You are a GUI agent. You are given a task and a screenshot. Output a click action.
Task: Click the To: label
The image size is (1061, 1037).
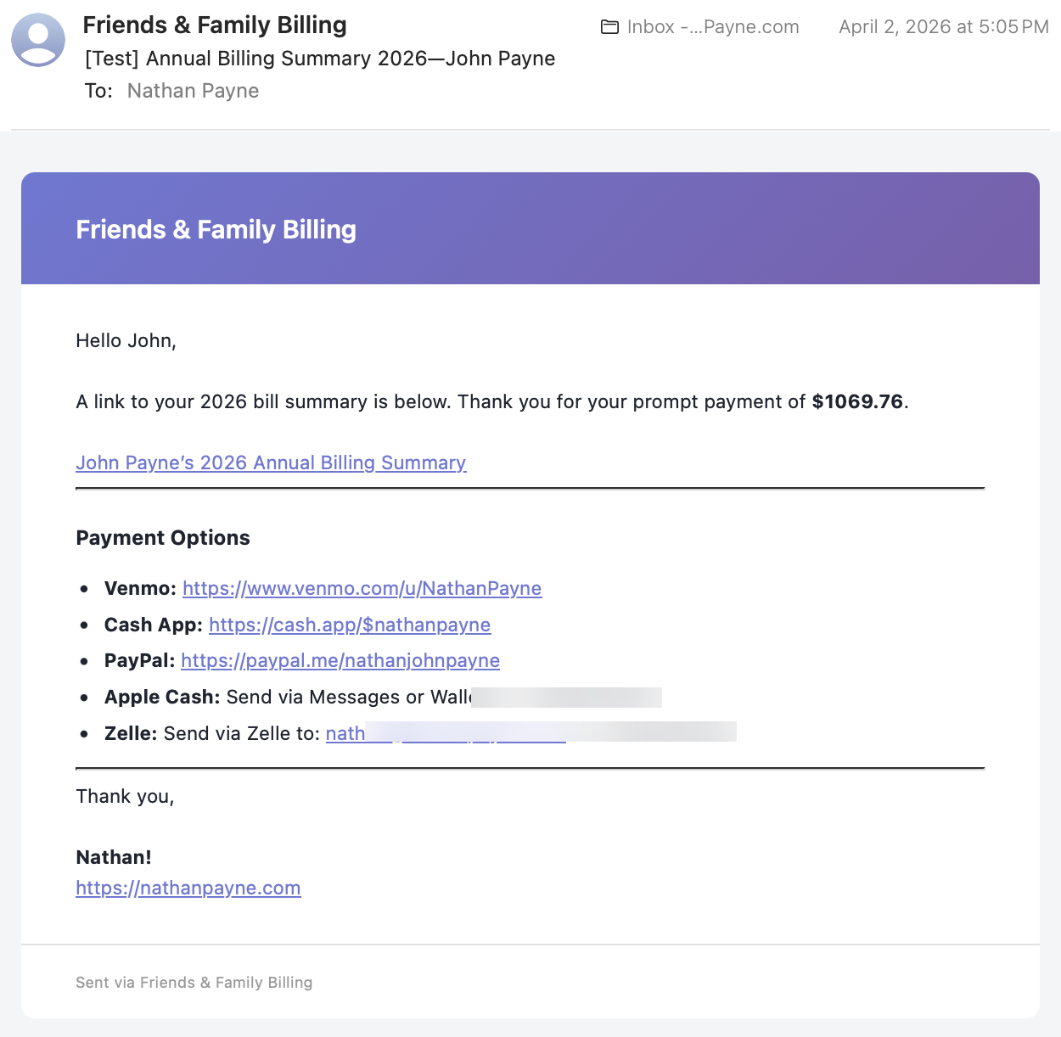[98, 91]
